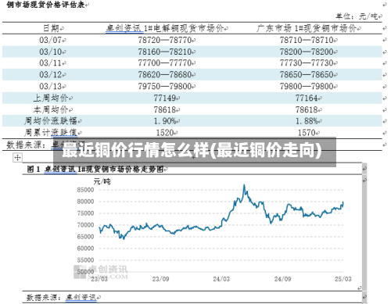The height and width of the screenshot is (304, 391).
Task: Select the date cell 03/11
Action: tap(51, 63)
